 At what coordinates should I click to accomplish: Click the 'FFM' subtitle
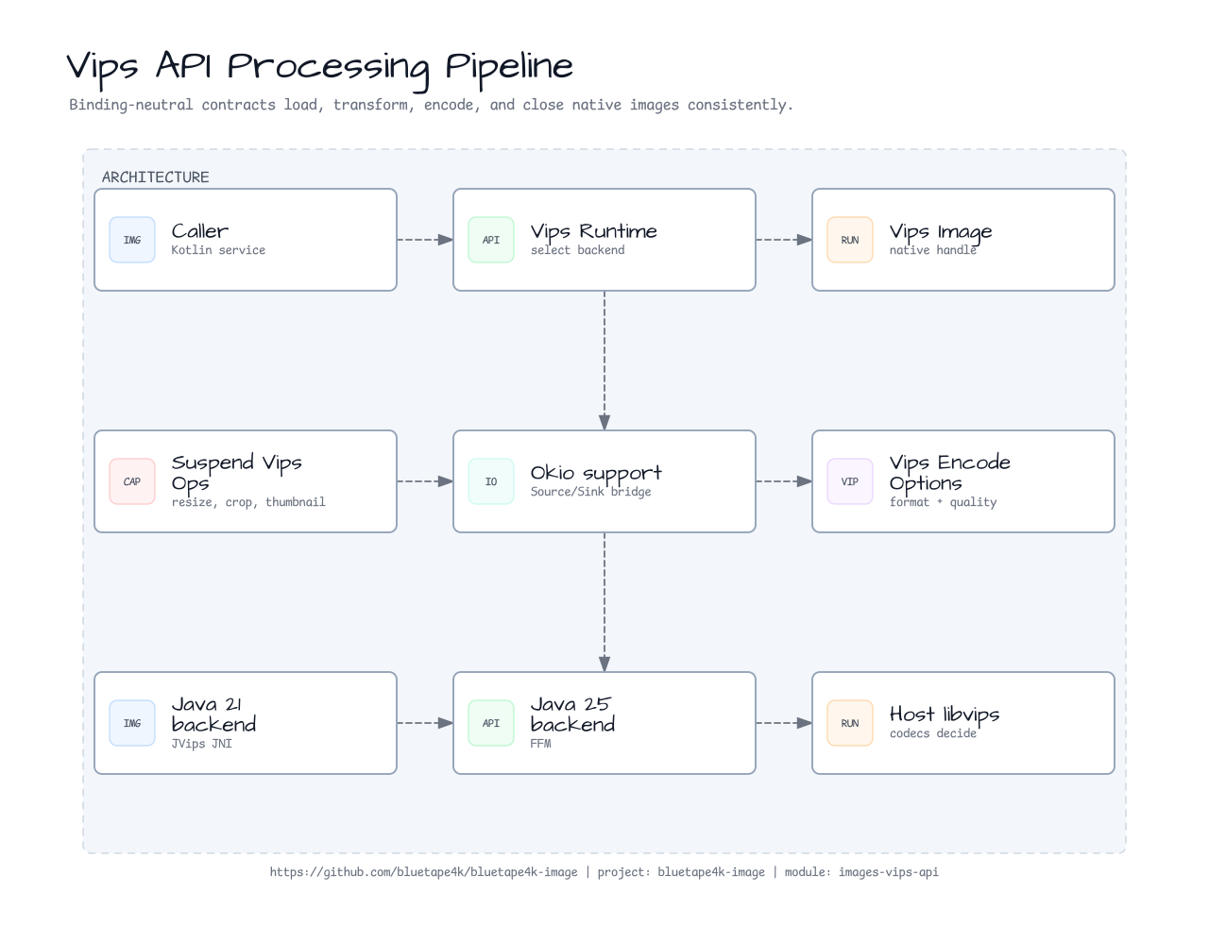[x=540, y=744]
